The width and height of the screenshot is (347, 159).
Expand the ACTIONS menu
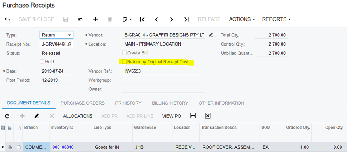pyautogui.click(x=242, y=19)
